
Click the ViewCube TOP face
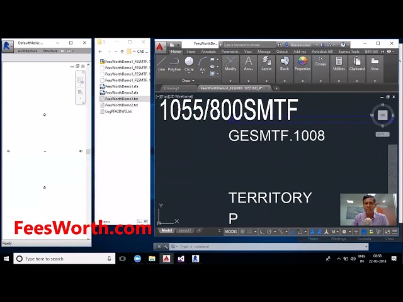382,115
